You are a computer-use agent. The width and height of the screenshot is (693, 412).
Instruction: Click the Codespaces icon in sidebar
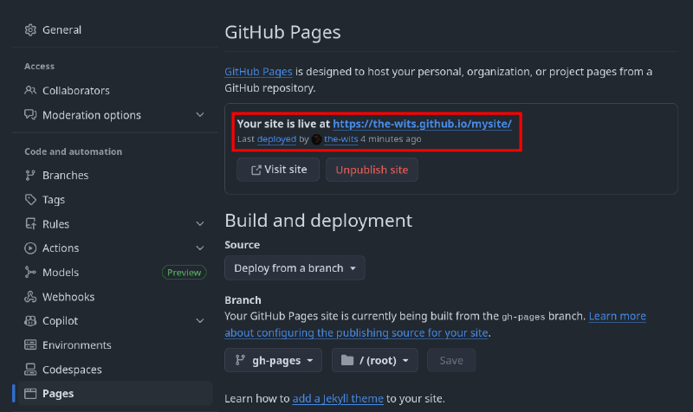coord(30,370)
